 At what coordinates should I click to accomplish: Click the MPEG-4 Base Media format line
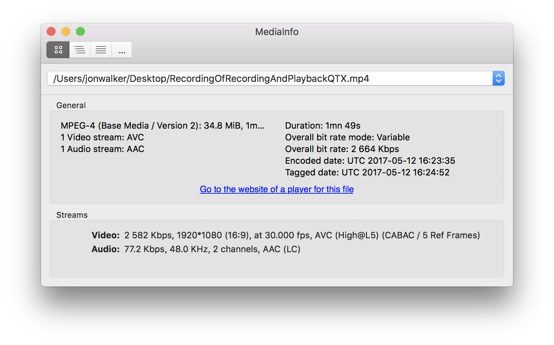(x=162, y=126)
